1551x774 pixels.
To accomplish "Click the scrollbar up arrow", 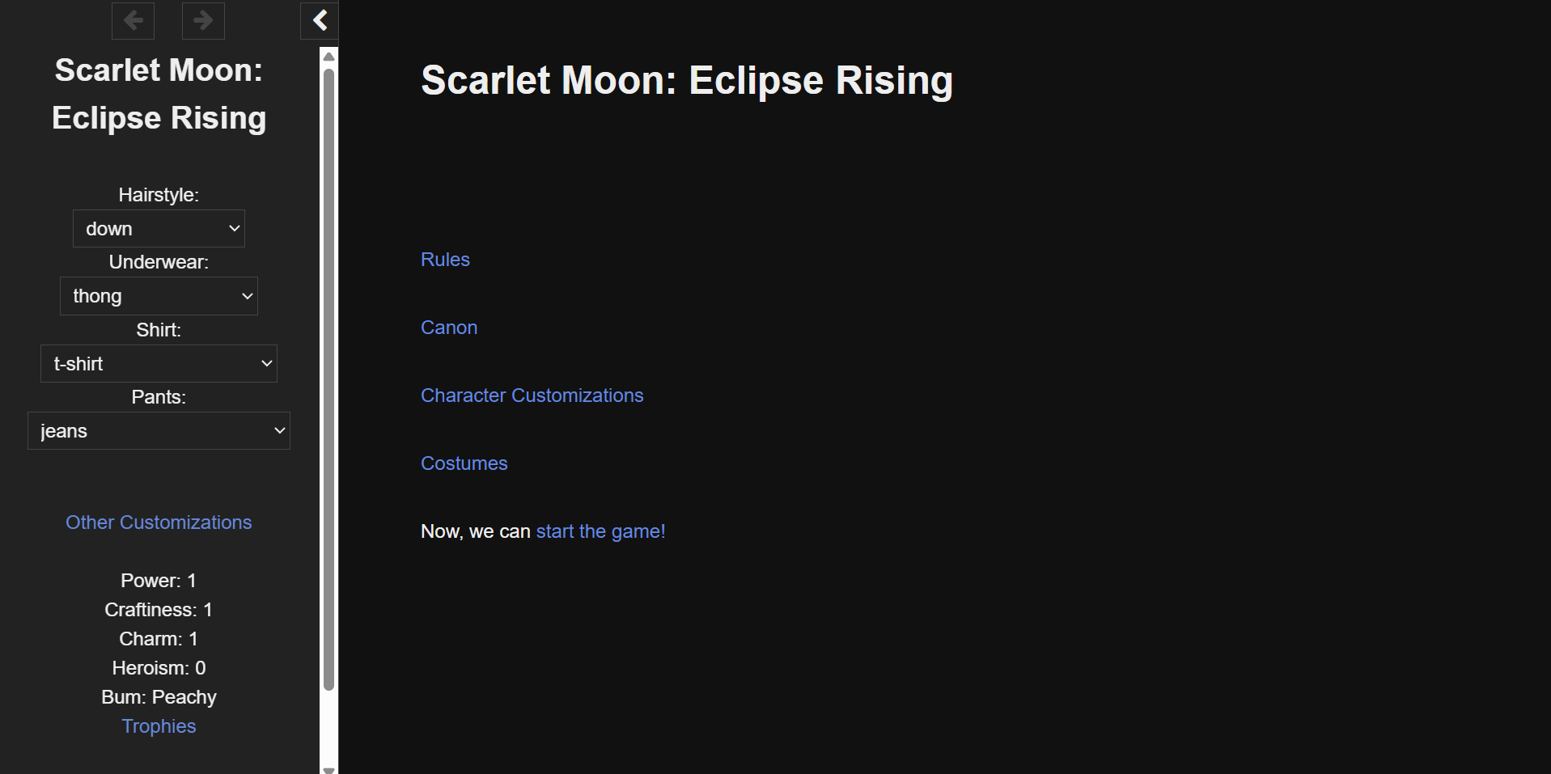I will pyautogui.click(x=328, y=55).
